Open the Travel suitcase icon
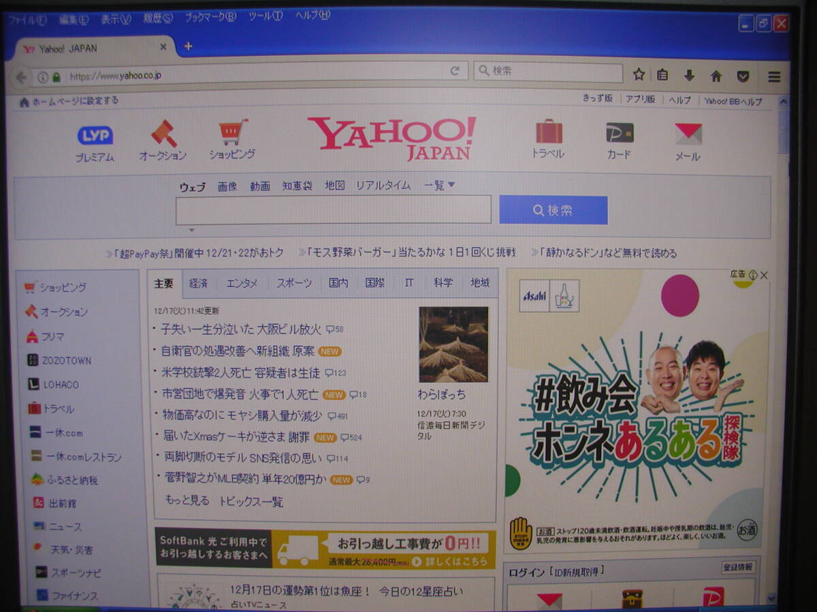 click(x=549, y=131)
